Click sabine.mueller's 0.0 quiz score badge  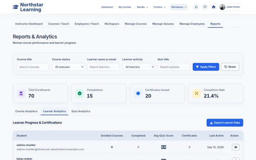coord(163,147)
